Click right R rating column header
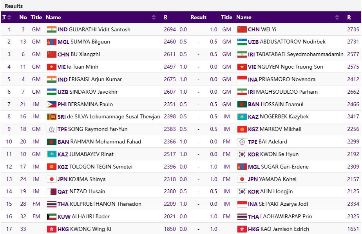 [x=349, y=17]
